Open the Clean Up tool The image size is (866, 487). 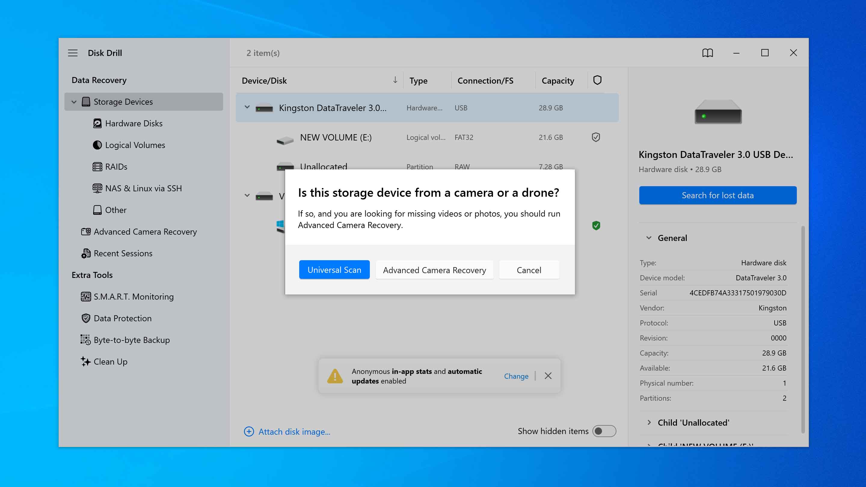(110, 362)
